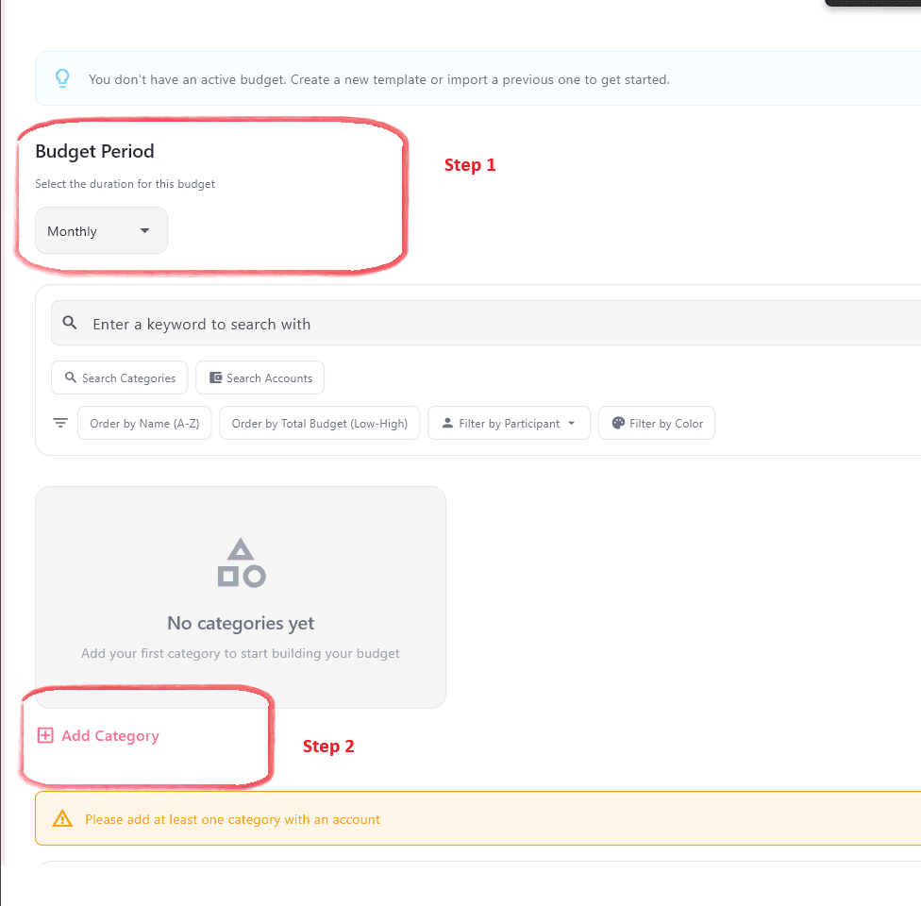921x906 pixels.
Task: Click the wallet icon on Search Accounts
Action: pyautogui.click(x=215, y=377)
